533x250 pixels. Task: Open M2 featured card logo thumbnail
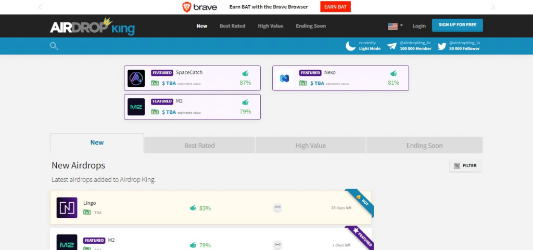pyautogui.click(x=136, y=107)
